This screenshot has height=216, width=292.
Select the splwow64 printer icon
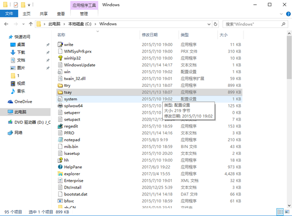[60, 106]
